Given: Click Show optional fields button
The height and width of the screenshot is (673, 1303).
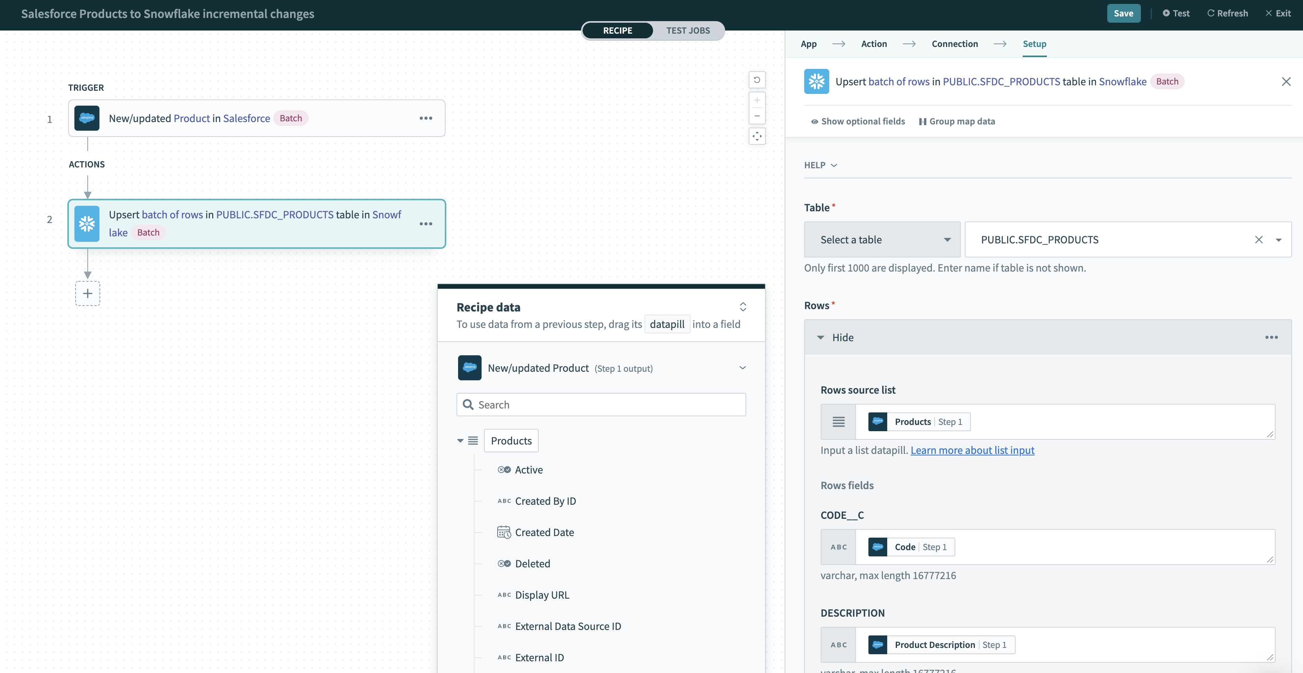Looking at the screenshot, I should pos(857,121).
